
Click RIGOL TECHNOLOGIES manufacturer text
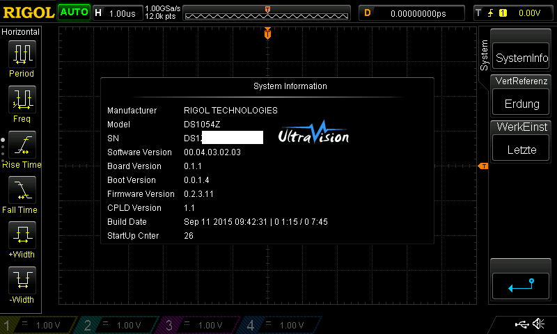pyautogui.click(x=230, y=111)
